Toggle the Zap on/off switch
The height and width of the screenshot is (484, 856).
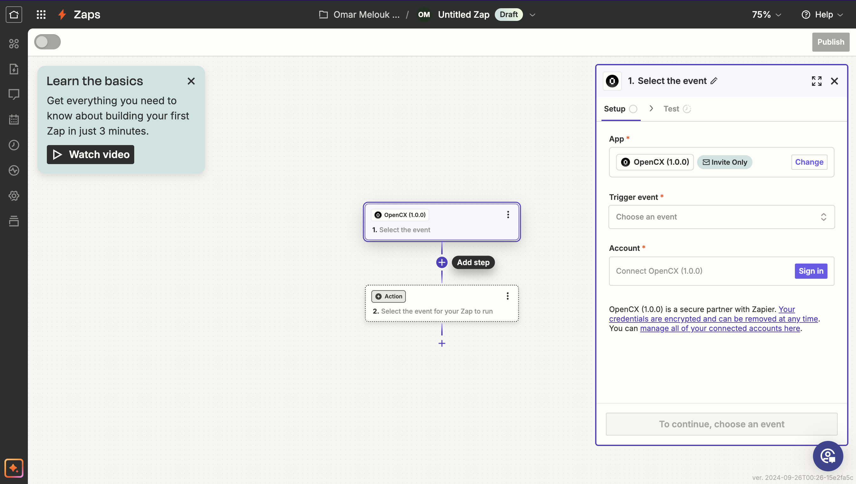(47, 42)
